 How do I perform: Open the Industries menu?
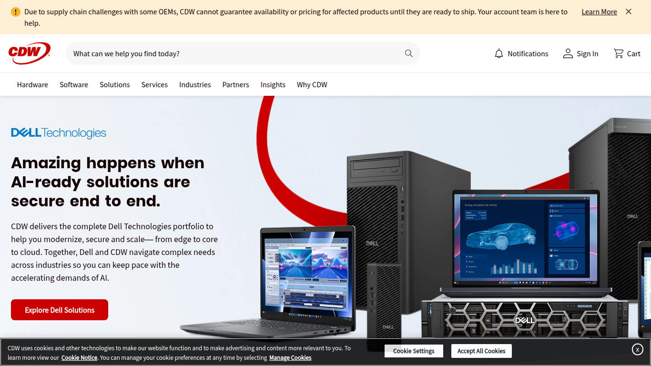click(195, 84)
